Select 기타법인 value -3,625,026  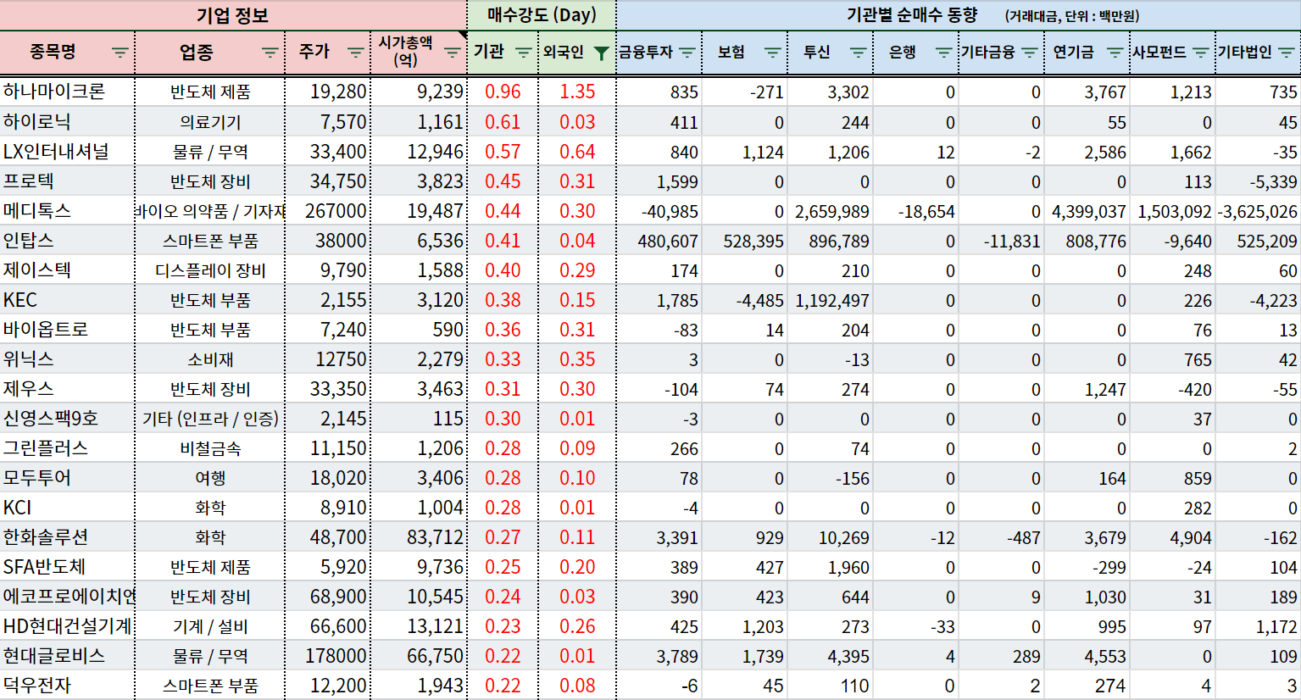(1258, 211)
